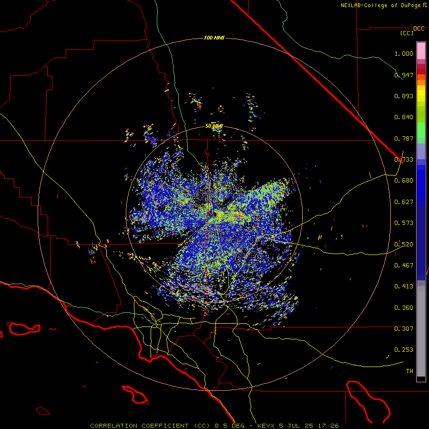Viewport: 429px width, 429px height.
Task: Click the 0.360 scale value
Action: point(404,307)
